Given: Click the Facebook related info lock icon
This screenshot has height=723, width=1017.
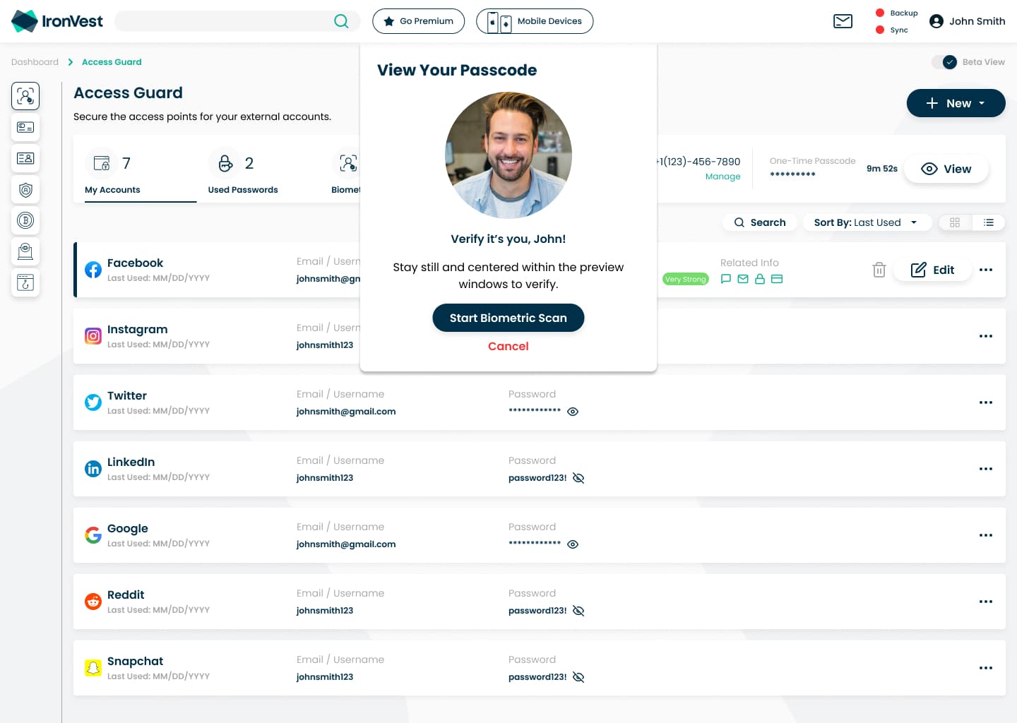Looking at the screenshot, I should click(x=760, y=279).
